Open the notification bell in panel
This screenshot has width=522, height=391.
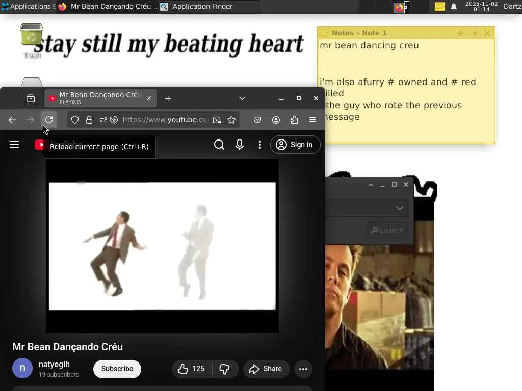tap(454, 7)
